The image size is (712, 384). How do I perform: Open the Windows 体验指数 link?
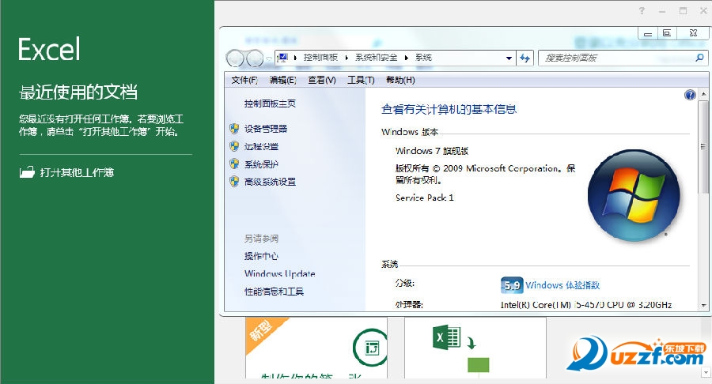click(x=562, y=285)
